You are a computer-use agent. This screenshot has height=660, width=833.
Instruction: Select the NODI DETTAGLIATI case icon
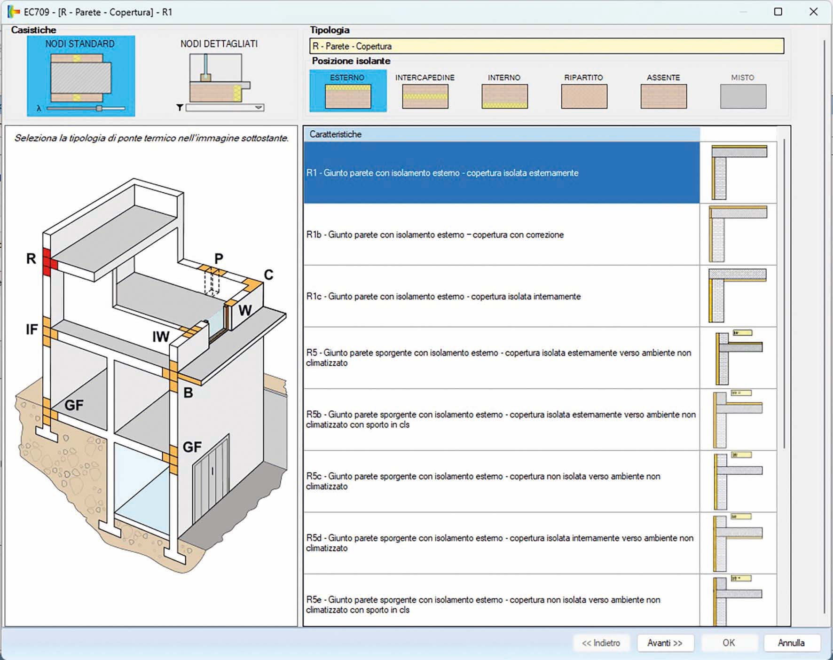click(x=220, y=76)
